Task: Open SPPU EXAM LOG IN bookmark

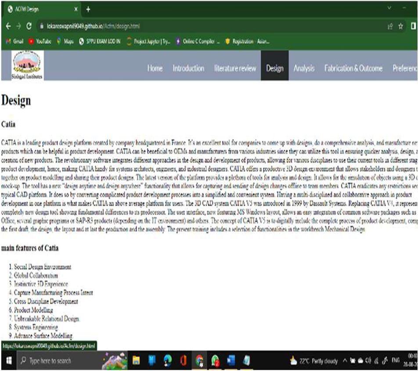Action: point(100,41)
